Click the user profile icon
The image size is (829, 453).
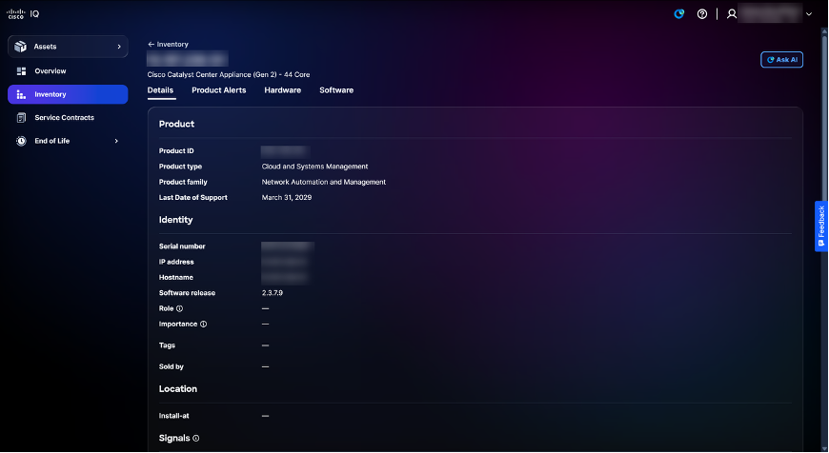(731, 14)
